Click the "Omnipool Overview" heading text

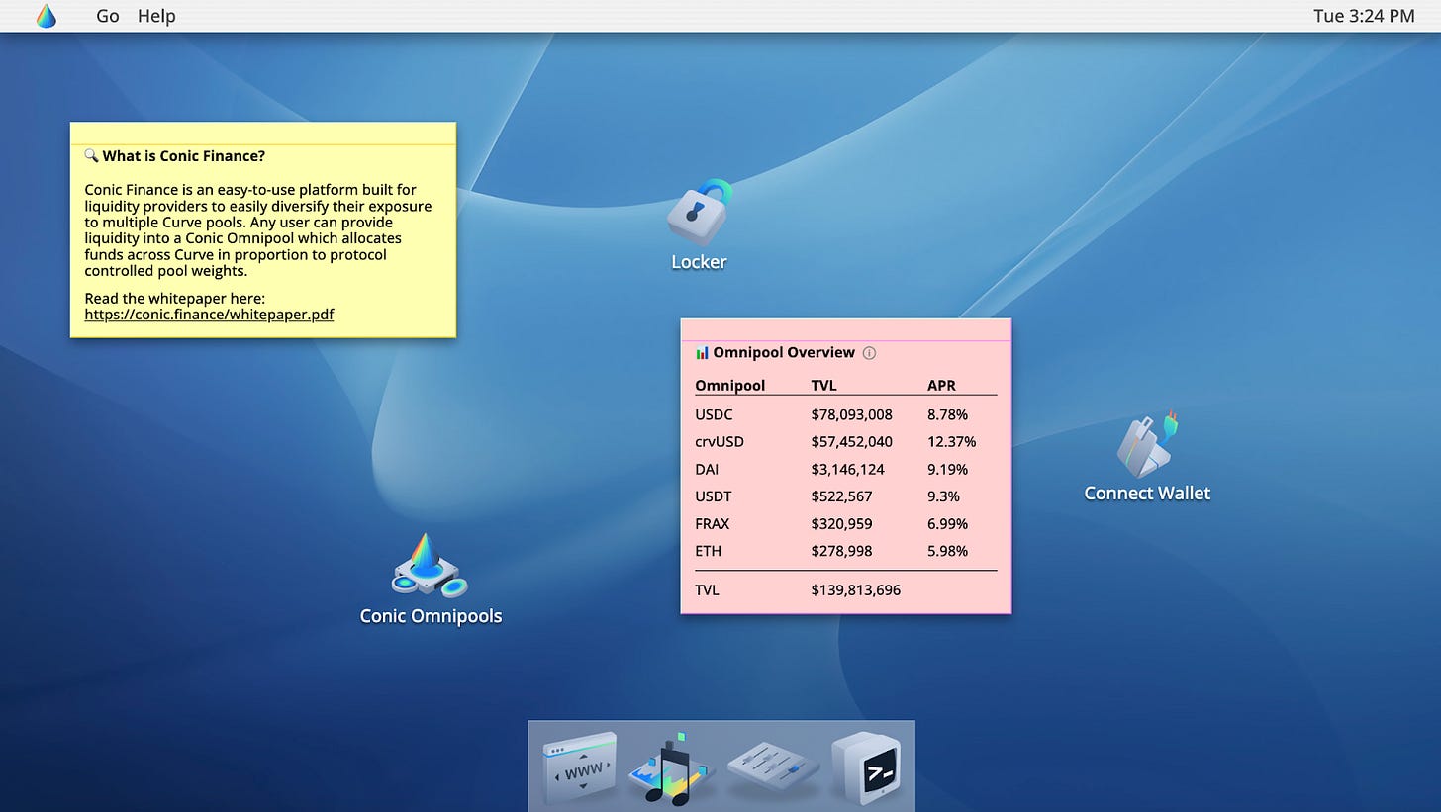pos(784,352)
